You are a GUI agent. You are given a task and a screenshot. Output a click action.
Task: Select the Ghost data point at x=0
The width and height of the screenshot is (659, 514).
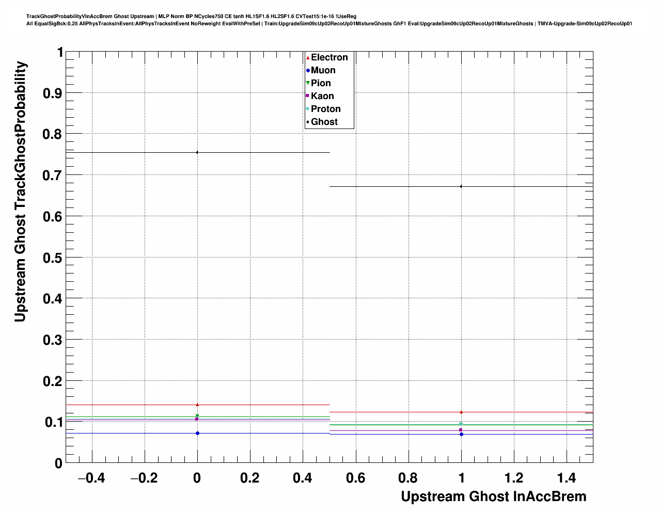coord(197,152)
